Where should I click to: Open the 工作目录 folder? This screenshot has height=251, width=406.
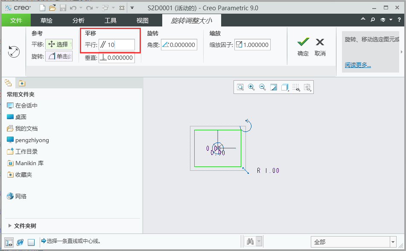[22, 152]
